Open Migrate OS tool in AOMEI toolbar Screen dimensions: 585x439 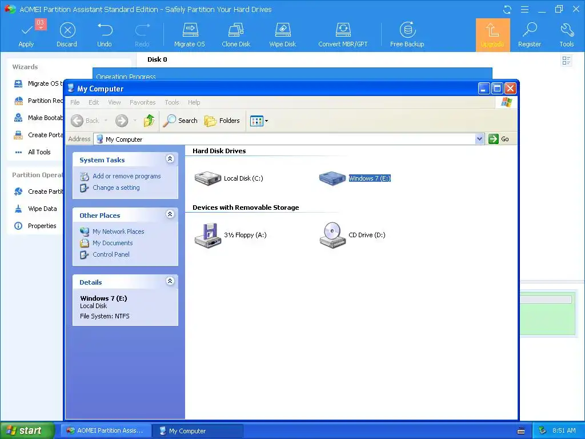click(190, 35)
